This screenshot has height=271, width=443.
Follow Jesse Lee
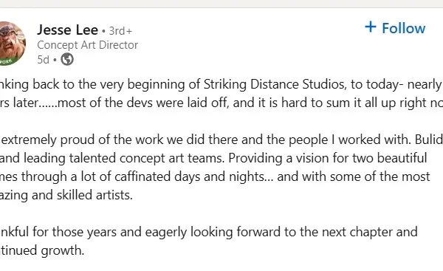click(395, 28)
